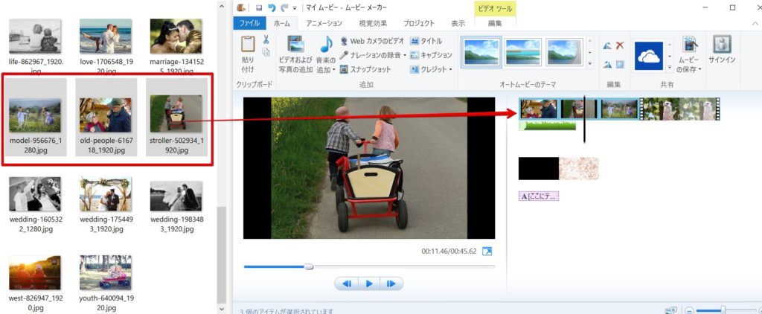Click the Explorer vertical scrollbar thumb
The image size is (762, 314).
(222, 254)
